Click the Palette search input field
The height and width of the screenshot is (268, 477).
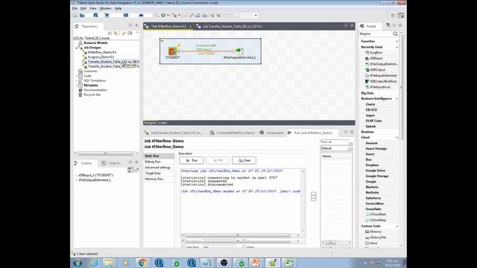pyautogui.click(x=376, y=33)
